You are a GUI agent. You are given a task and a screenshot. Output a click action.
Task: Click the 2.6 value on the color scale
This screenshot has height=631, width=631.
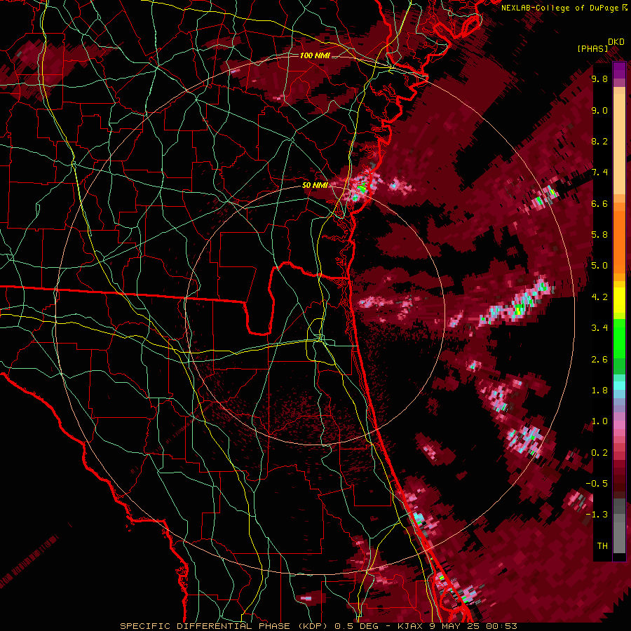(599, 360)
